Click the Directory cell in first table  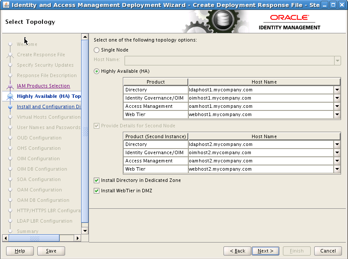tap(156, 90)
